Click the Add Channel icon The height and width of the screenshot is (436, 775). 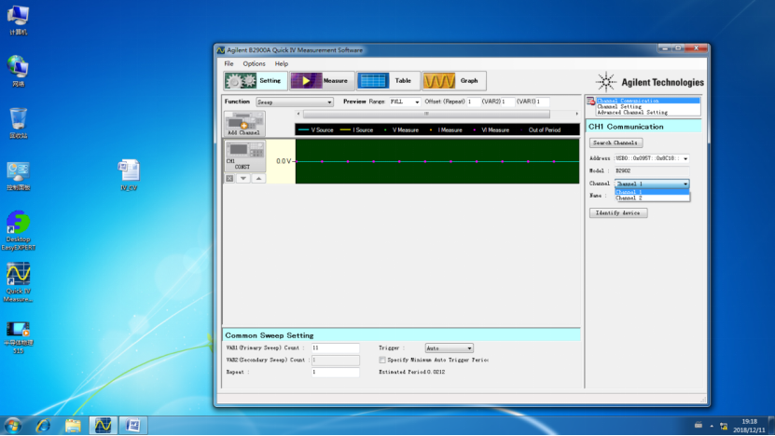pyautogui.click(x=244, y=124)
